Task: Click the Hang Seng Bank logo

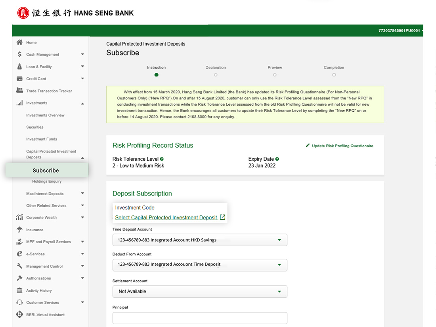Action: point(75,13)
